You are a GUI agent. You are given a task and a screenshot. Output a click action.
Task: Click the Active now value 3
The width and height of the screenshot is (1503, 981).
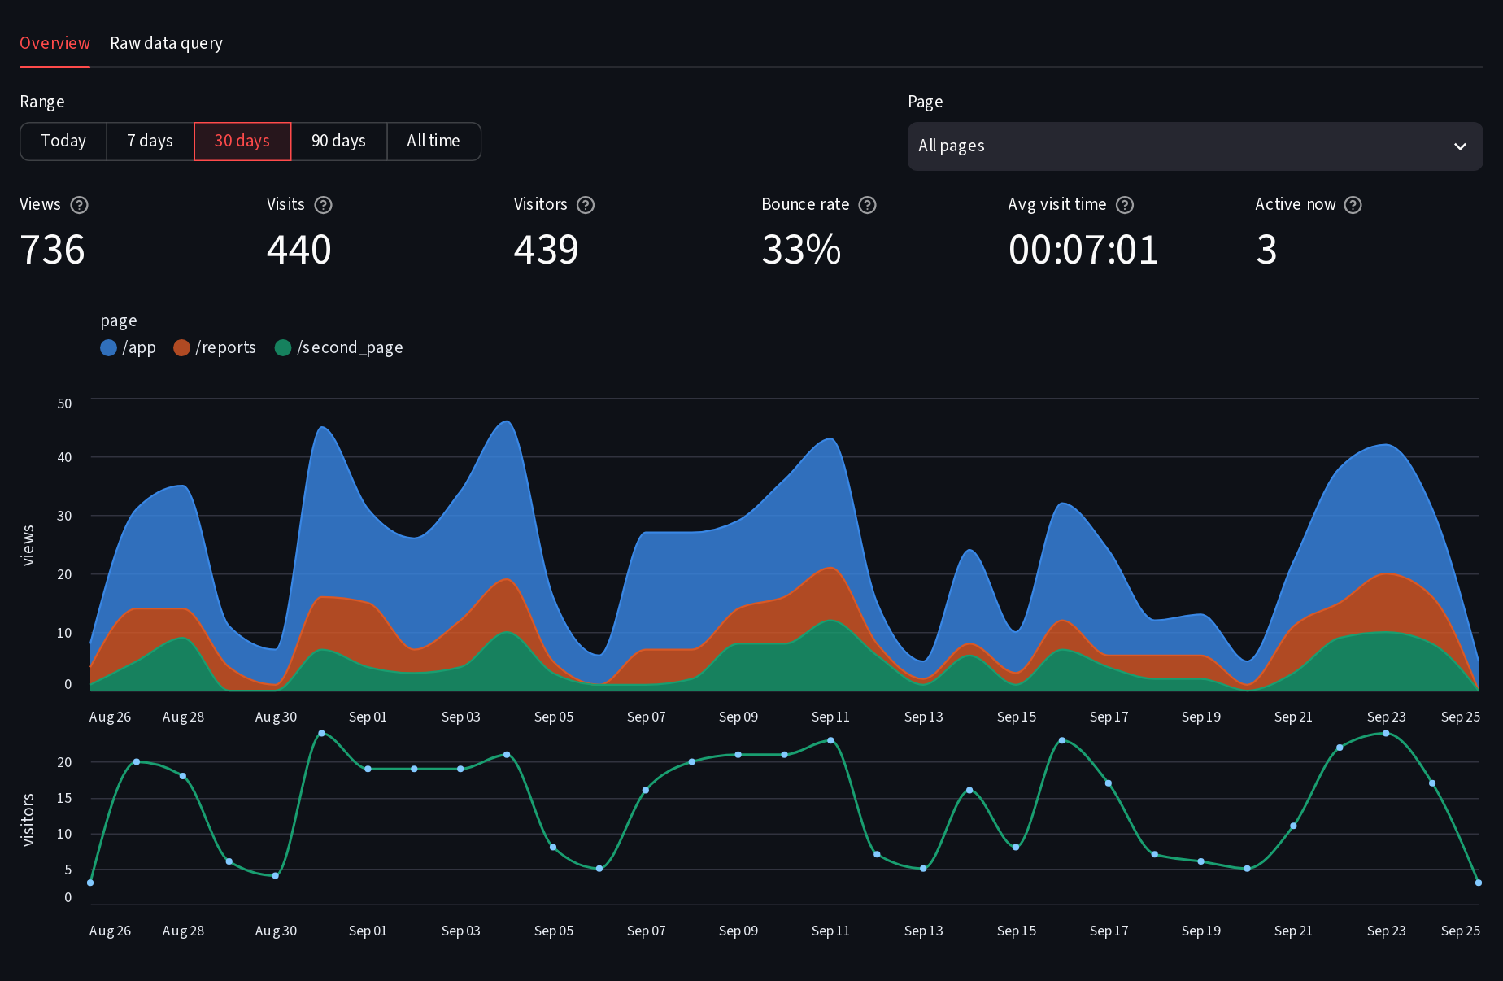pos(1266,250)
